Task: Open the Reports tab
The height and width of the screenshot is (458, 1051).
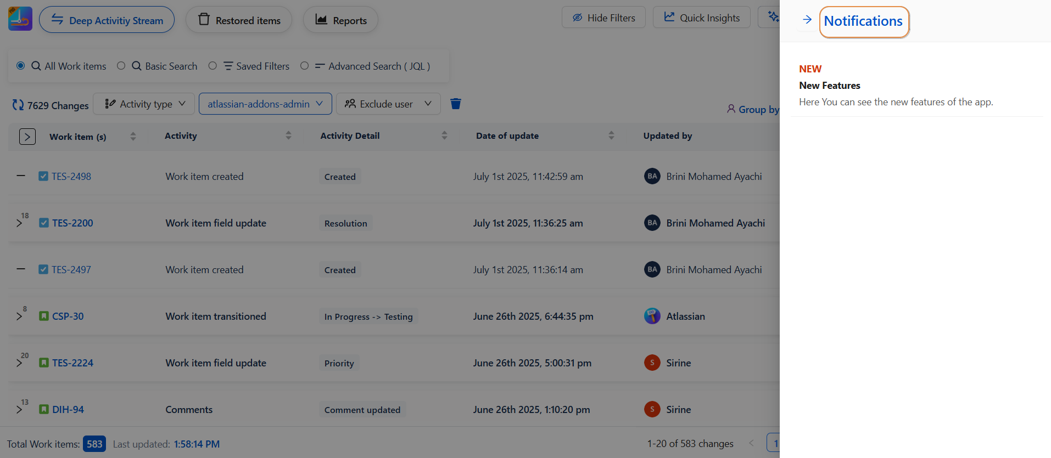Action: pos(340,20)
